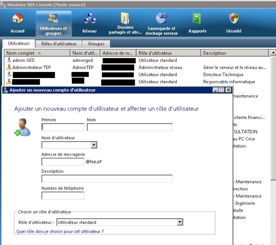Open the Nom d'utilisateur dropdown arrow
Screen dimensions: 276x245
(x=94, y=145)
